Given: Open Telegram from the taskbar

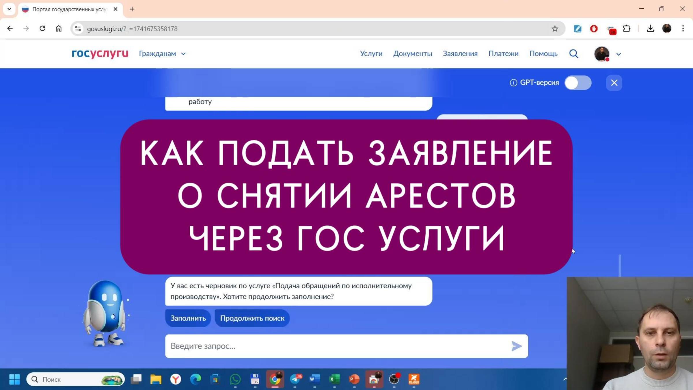Looking at the screenshot, I should click(295, 379).
